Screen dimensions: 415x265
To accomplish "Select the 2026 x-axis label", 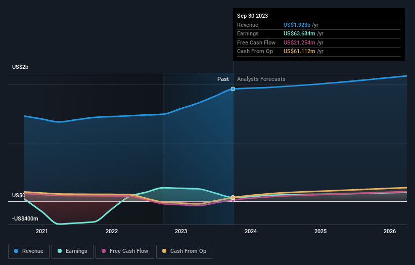I will pyautogui.click(x=390, y=231).
